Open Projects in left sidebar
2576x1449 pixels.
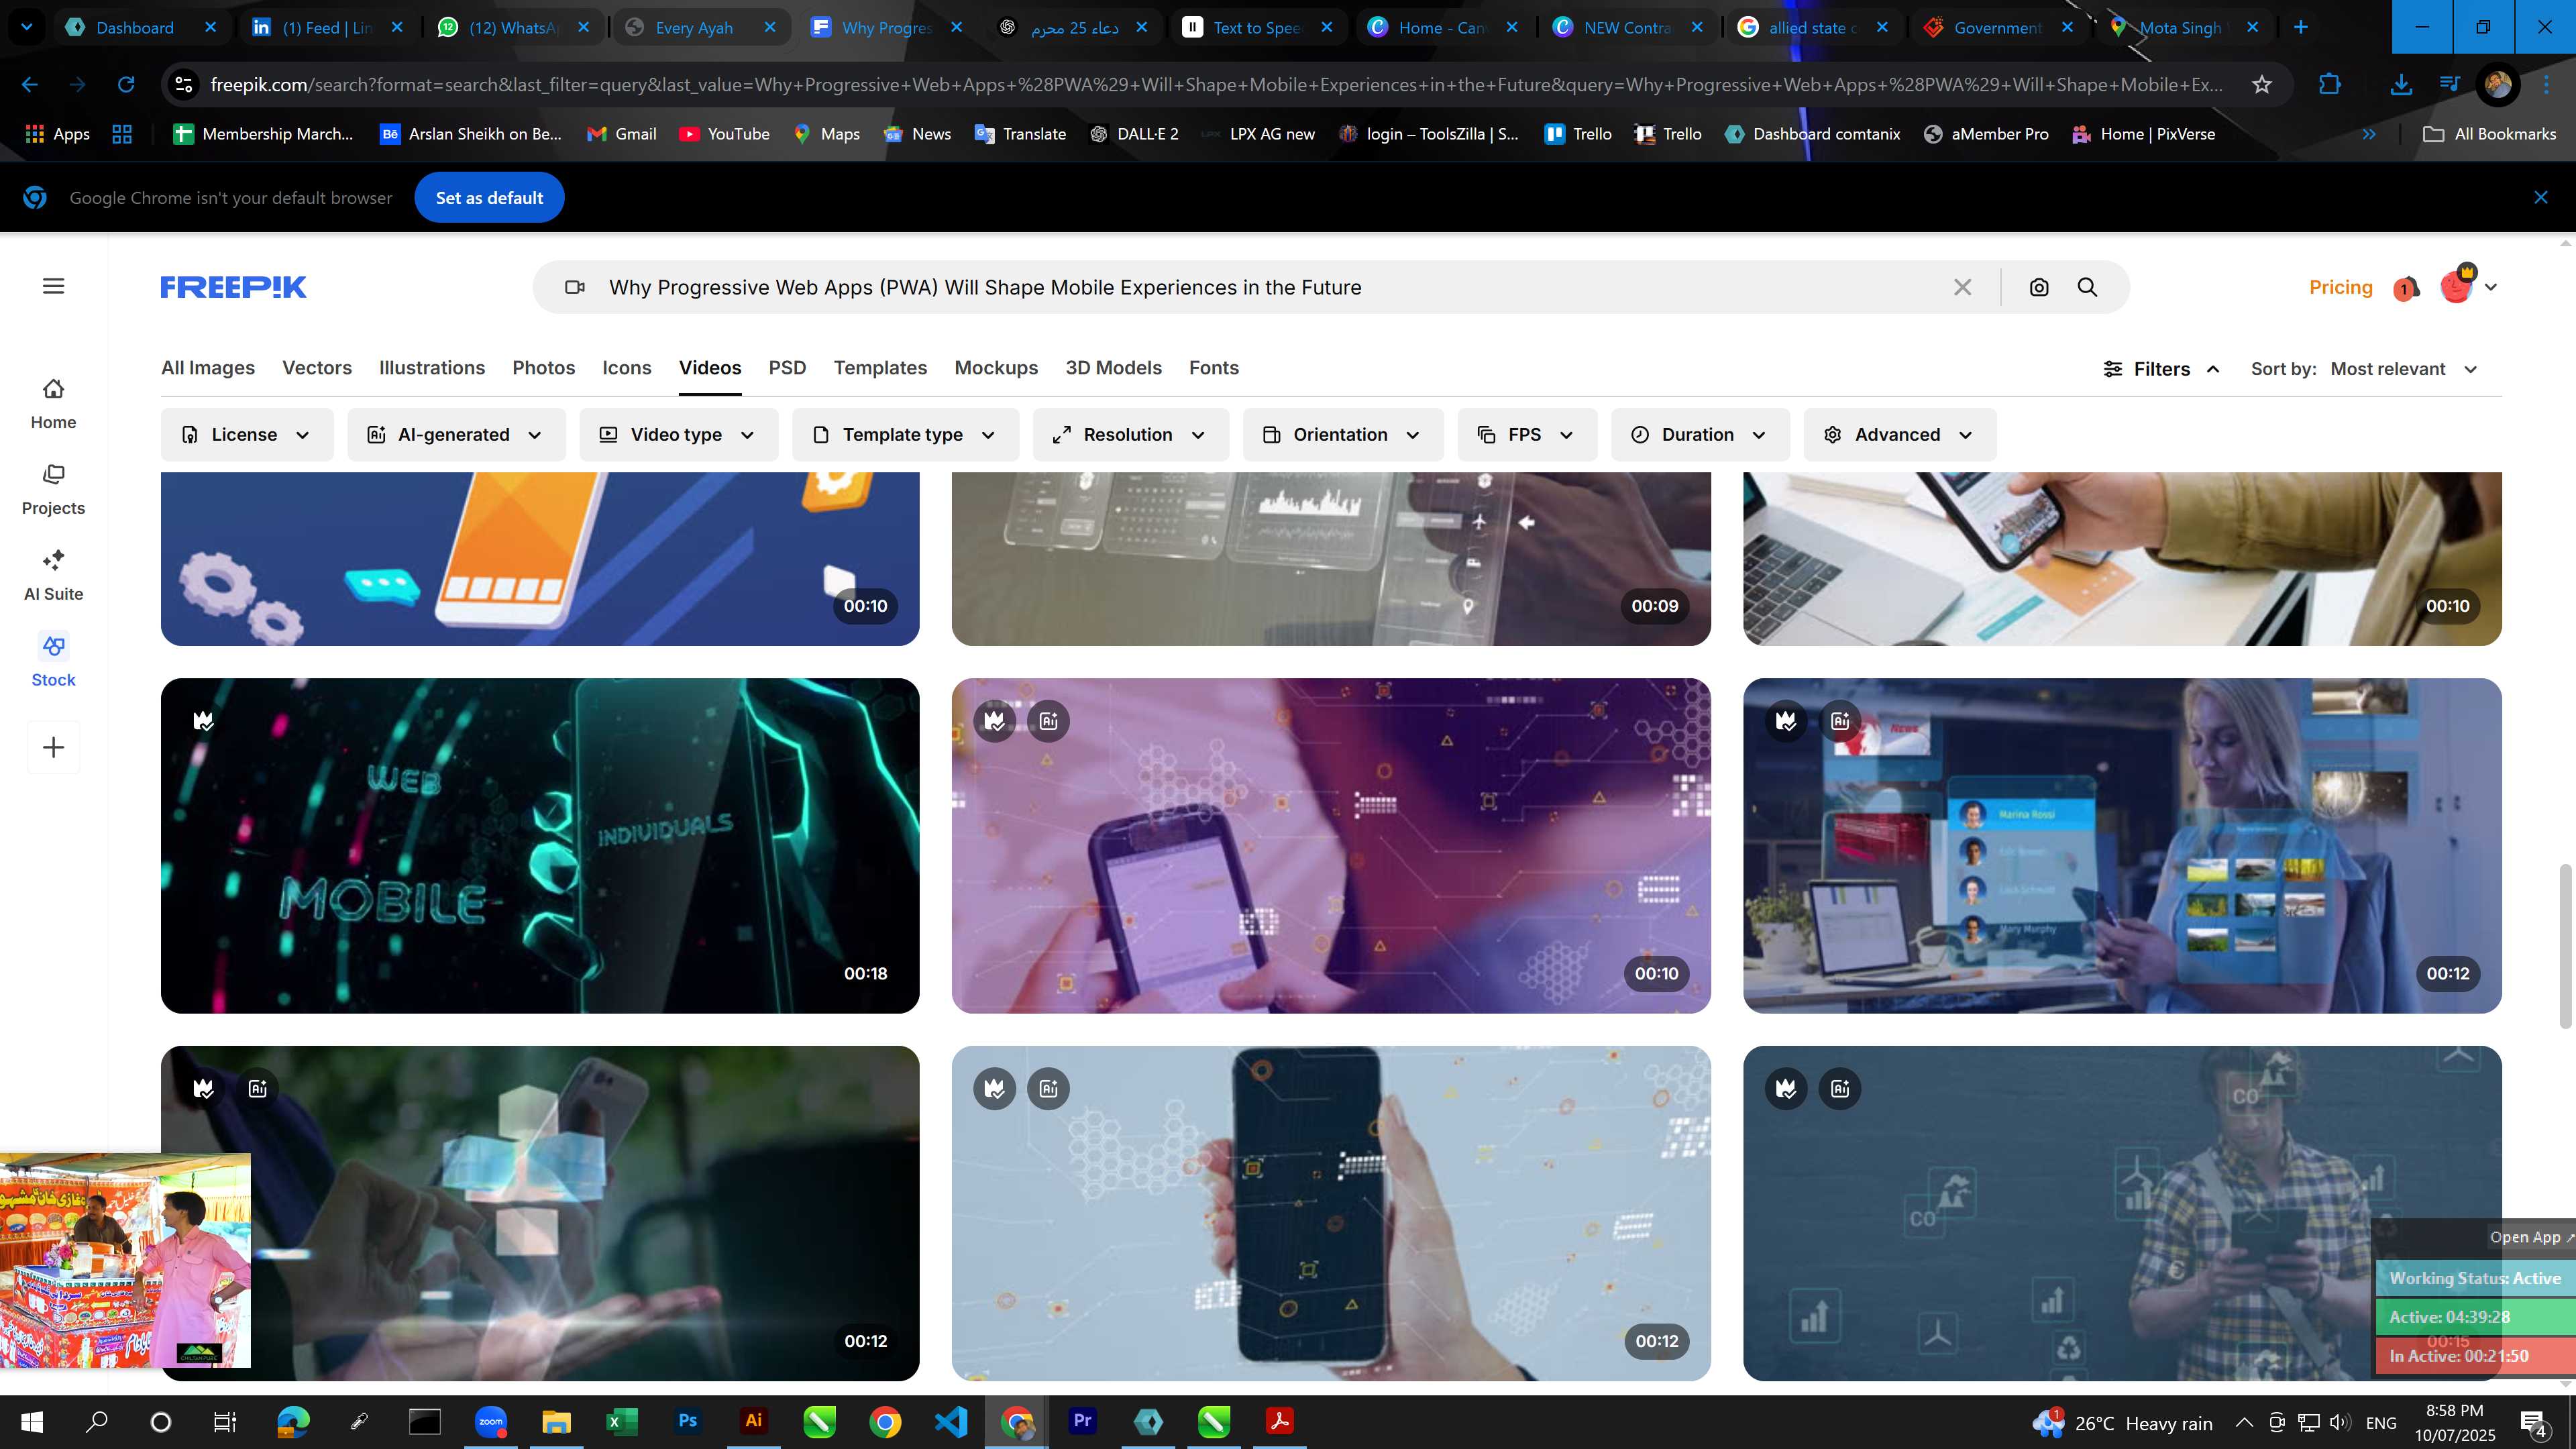(x=53, y=489)
